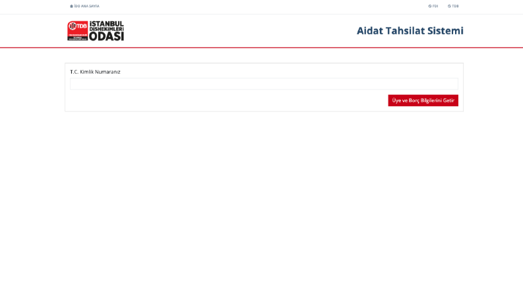
Task: Click the Aidat Tahsilat Sistemi heading
Action: (x=410, y=31)
